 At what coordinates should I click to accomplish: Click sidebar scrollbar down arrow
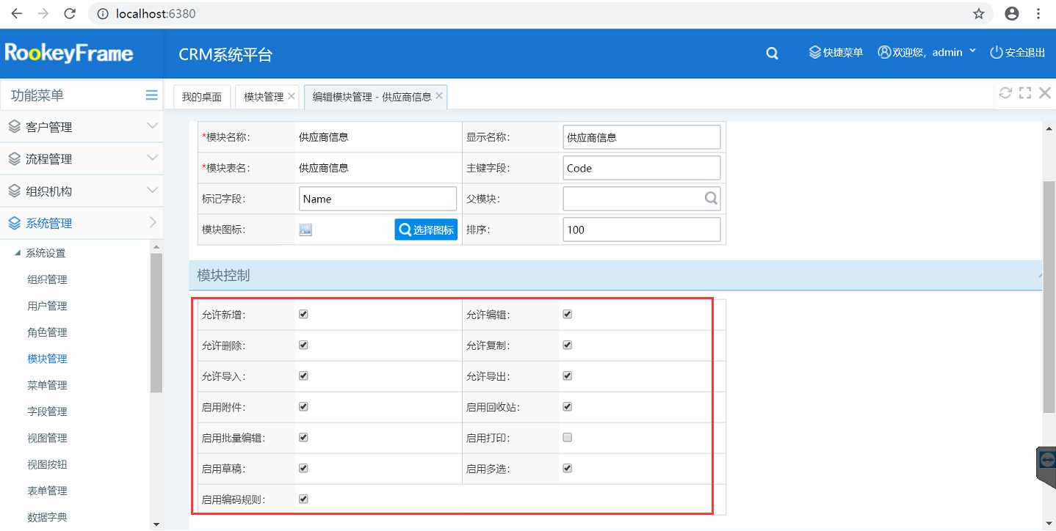[x=156, y=524]
